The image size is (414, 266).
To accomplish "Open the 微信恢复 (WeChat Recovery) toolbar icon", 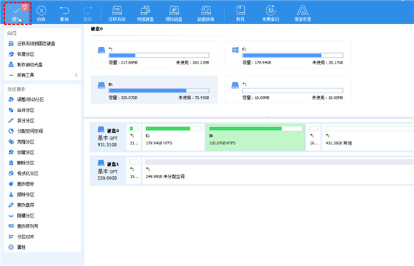I will tap(303, 13).
